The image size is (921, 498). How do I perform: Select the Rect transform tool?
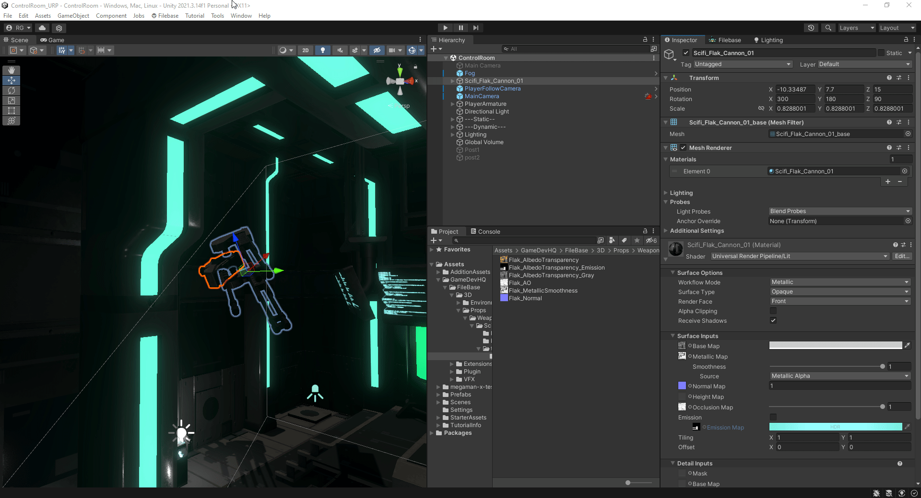(12, 111)
